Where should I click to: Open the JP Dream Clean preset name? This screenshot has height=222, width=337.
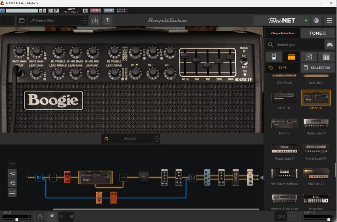coord(54,21)
